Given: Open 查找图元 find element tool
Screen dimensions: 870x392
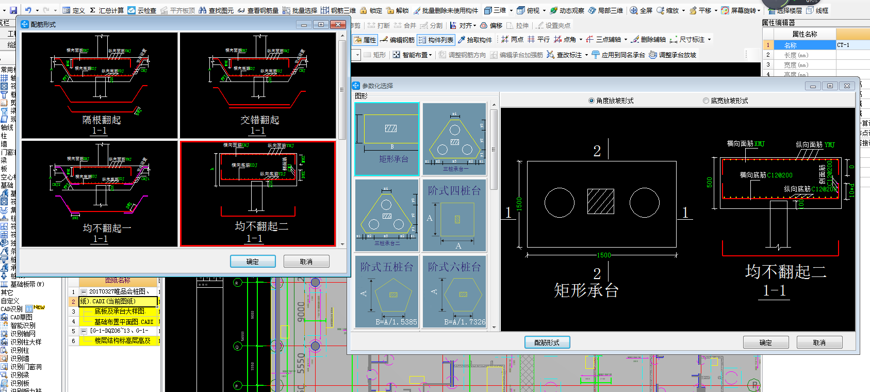Looking at the screenshot, I should point(216,10).
